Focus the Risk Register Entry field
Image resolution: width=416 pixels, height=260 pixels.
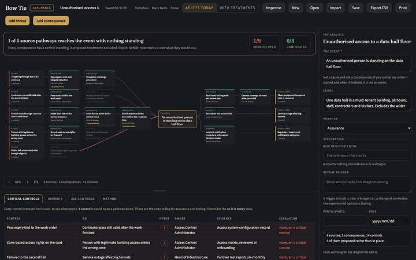click(x=367, y=155)
